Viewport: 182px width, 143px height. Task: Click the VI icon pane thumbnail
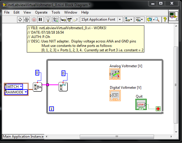(x=173, y=17)
